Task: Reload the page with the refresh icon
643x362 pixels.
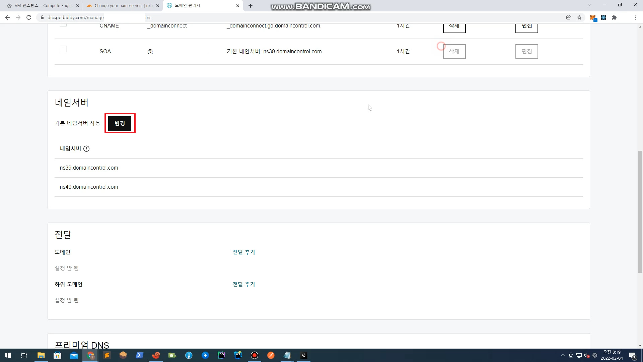Action: (29, 17)
